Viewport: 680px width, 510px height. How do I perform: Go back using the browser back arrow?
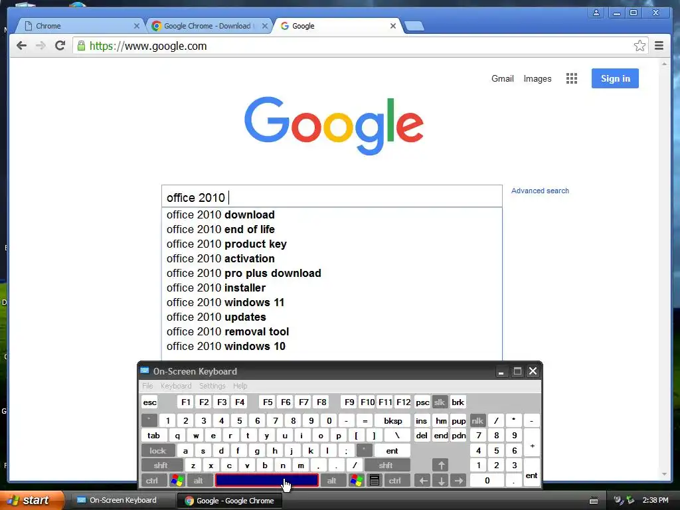coord(21,46)
